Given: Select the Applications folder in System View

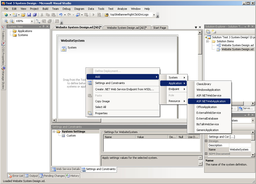Looking at the screenshot, I should [x=23, y=31].
